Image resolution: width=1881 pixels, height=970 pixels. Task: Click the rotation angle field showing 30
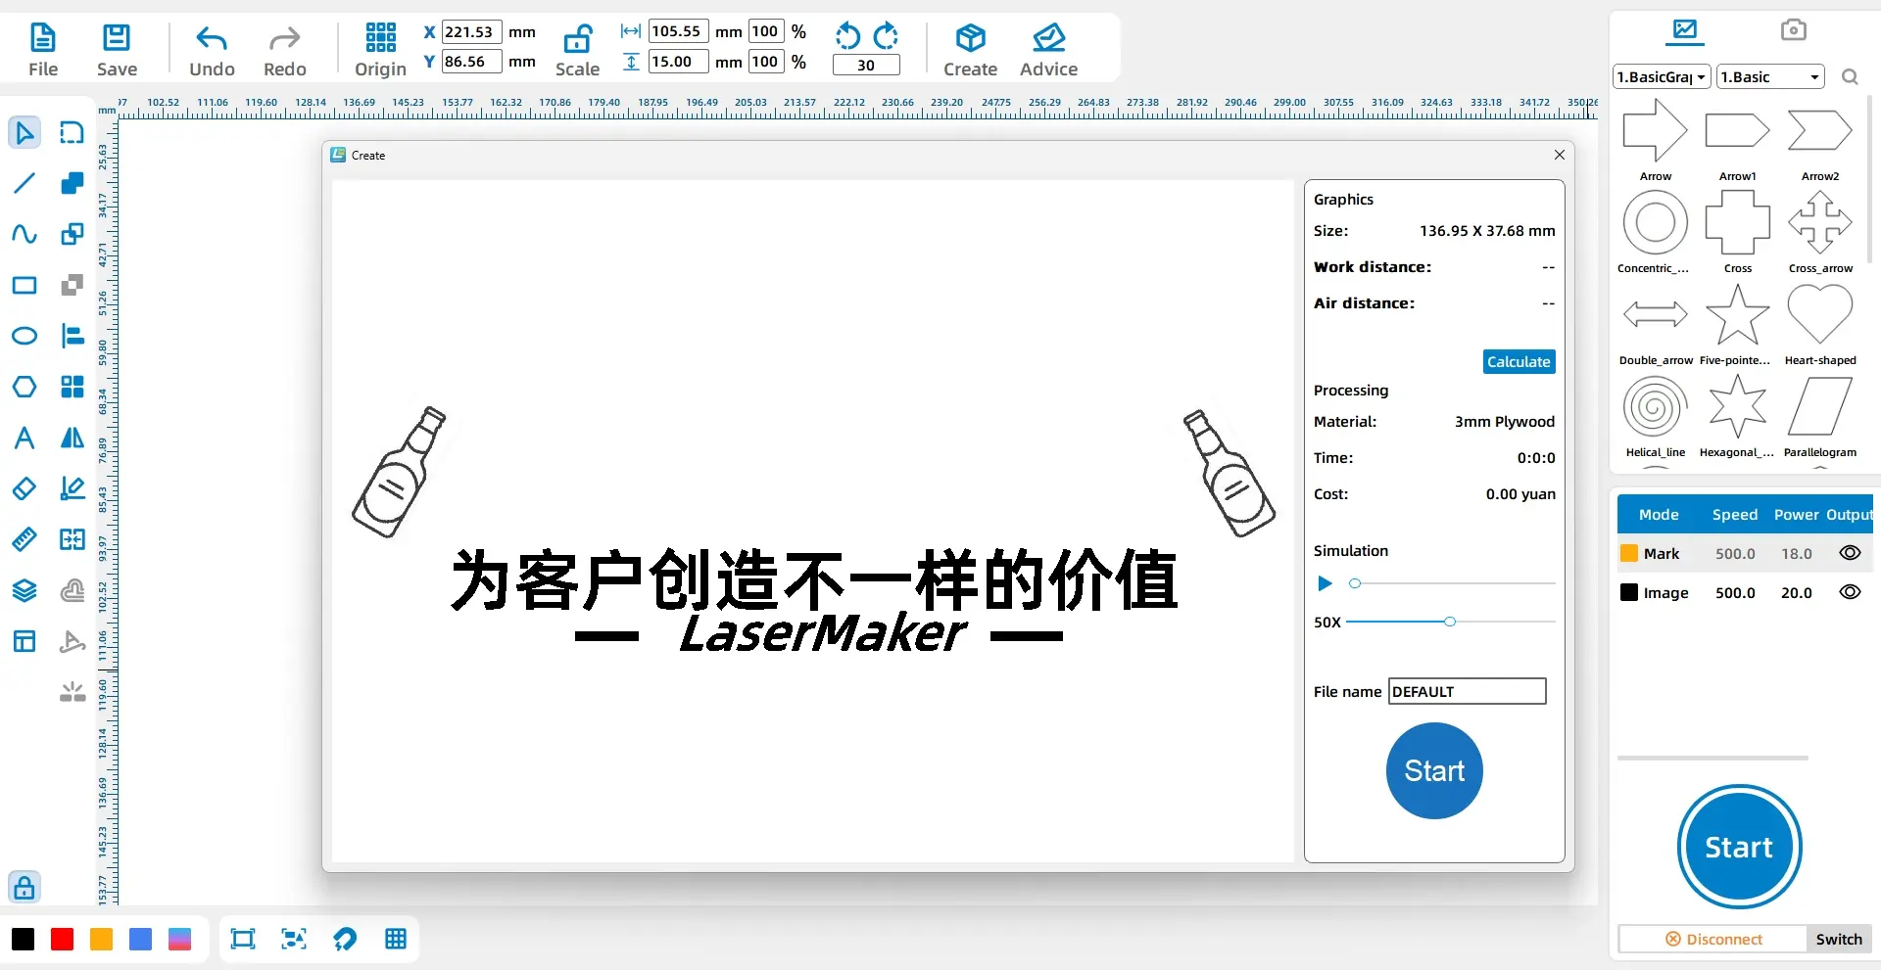click(866, 66)
